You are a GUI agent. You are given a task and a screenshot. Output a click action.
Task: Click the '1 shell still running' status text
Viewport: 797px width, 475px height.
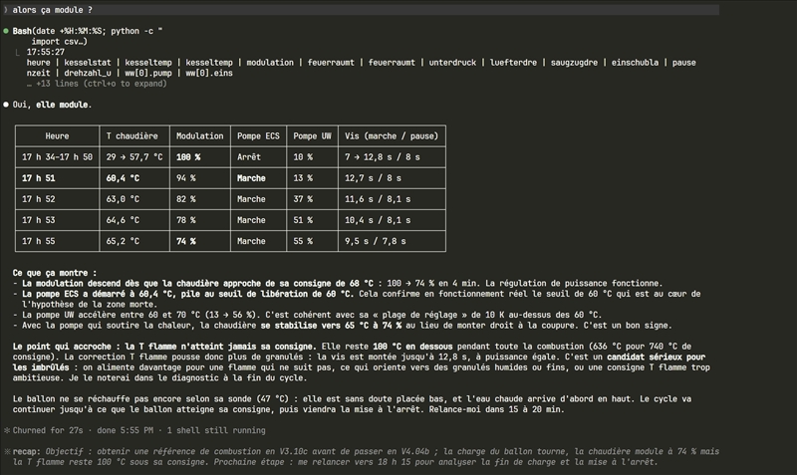216,430
